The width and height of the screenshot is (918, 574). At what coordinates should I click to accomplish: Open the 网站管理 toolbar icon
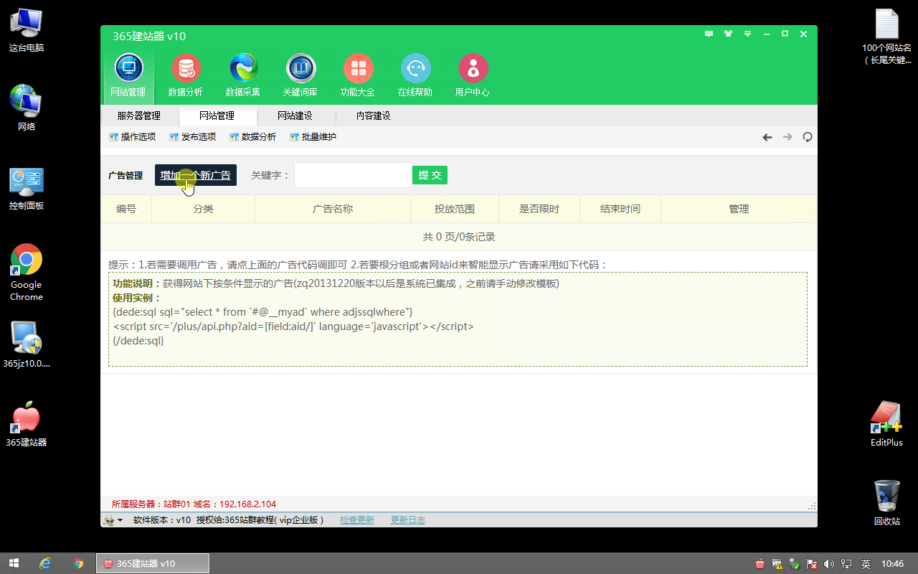[128, 75]
